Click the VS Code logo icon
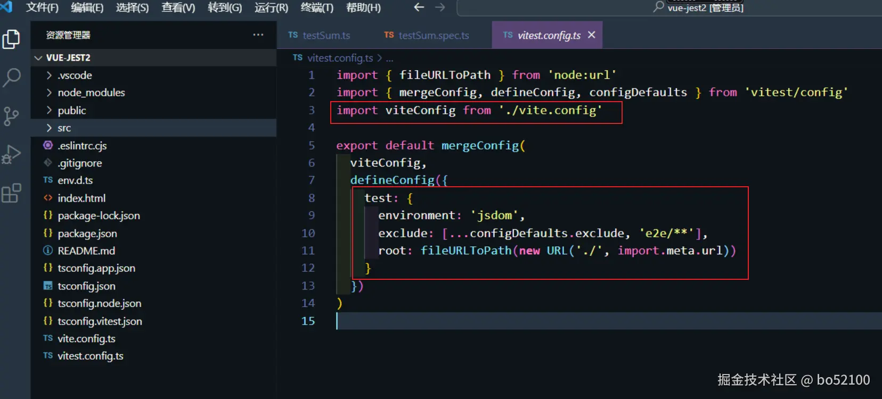 pyautogui.click(x=6, y=6)
